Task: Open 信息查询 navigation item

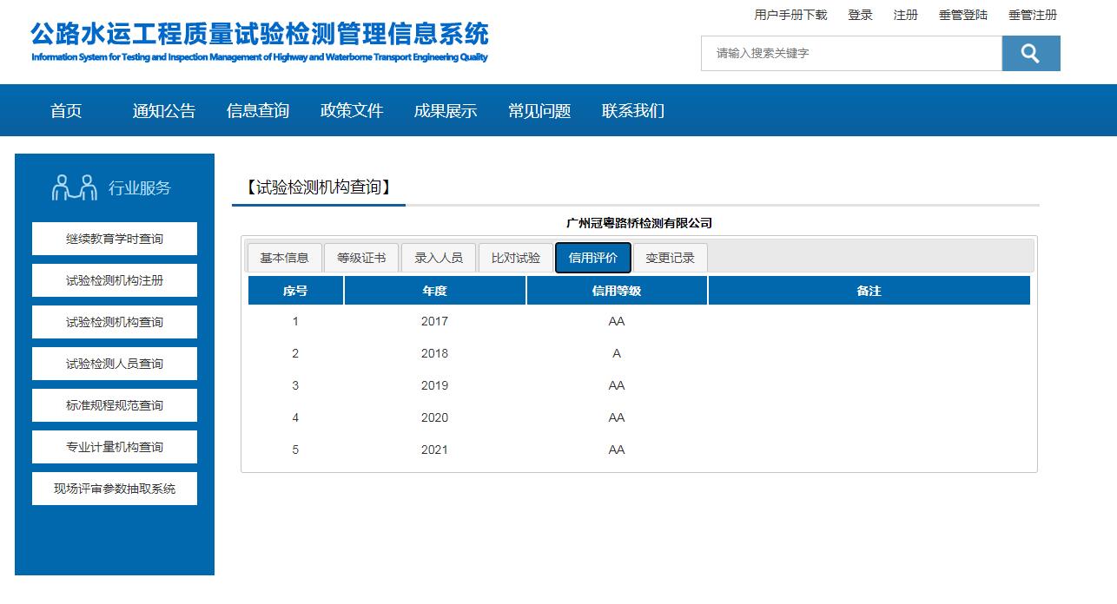Action: 258,110
